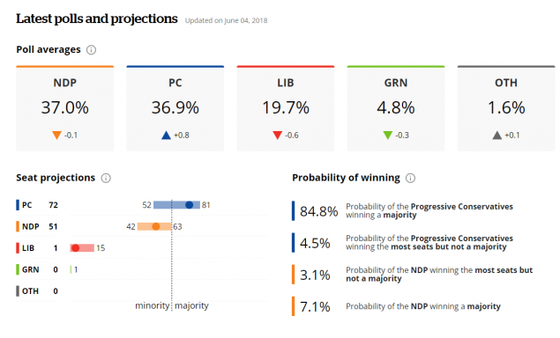Click the blue PC seat projection dot
Viewport: 560px width, 338px height.
190,205
